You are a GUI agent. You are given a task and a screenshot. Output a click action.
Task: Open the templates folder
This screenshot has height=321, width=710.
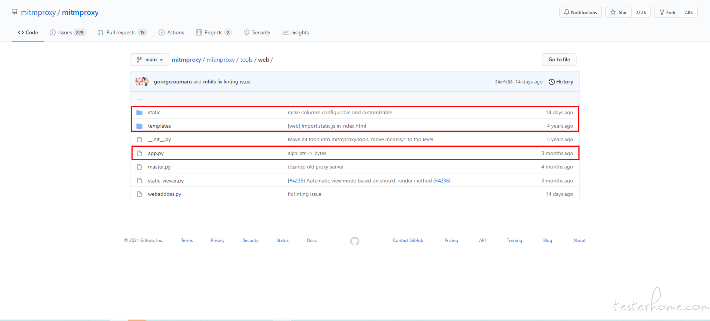click(159, 126)
